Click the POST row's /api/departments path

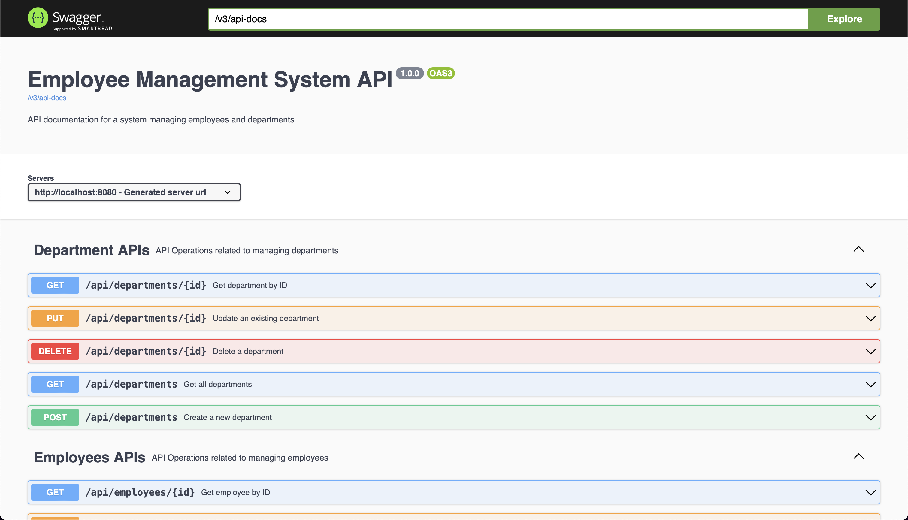[x=132, y=418]
